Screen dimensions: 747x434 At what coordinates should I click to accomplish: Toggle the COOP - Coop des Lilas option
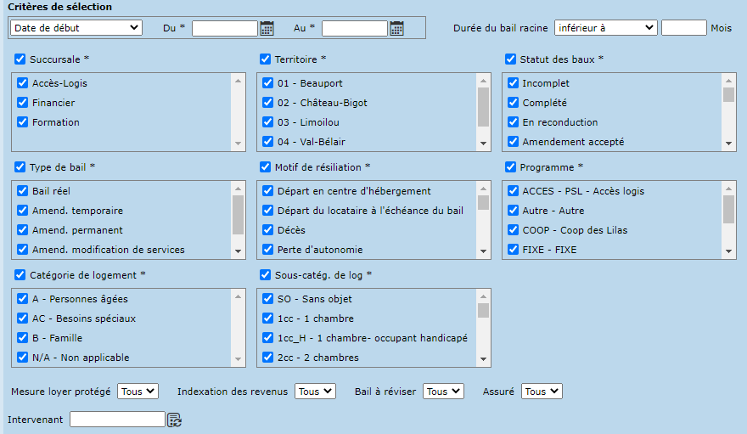pyautogui.click(x=513, y=230)
